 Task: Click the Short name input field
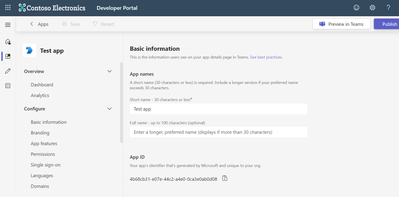click(x=218, y=109)
